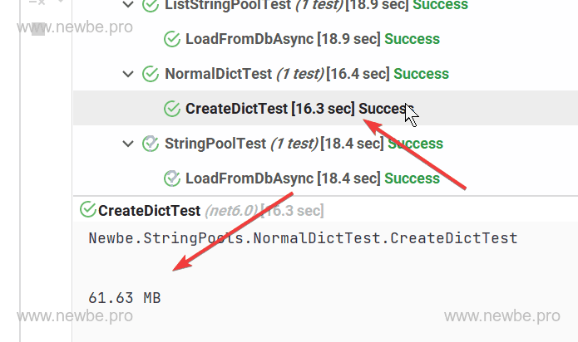578x342 pixels.
Task: Select the StringPoolTest test class
Action: click(x=215, y=144)
